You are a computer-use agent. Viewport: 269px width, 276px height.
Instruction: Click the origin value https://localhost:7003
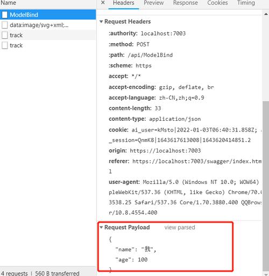click(165, 150)
